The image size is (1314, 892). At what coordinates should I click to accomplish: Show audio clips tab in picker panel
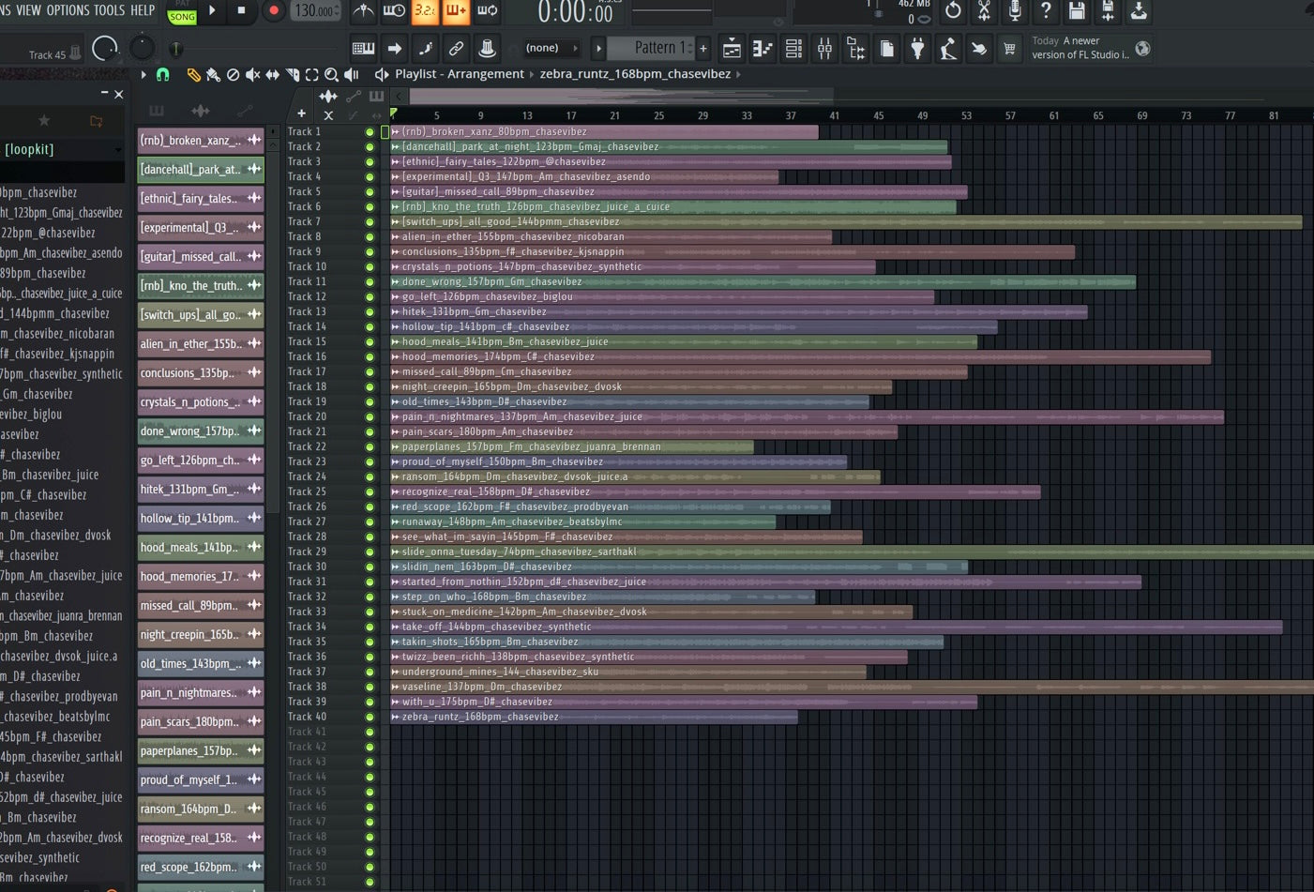click(x=200, y=111)
